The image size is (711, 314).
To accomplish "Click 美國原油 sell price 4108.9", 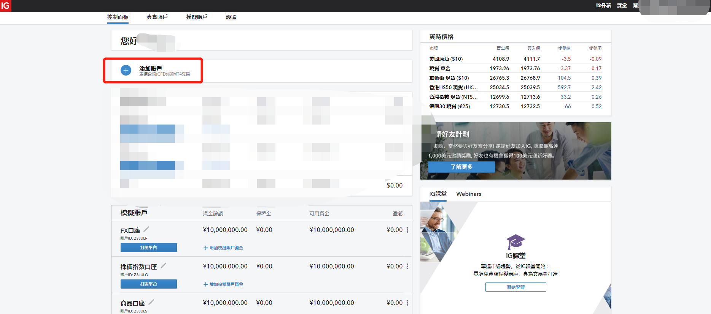I will 501,59.
